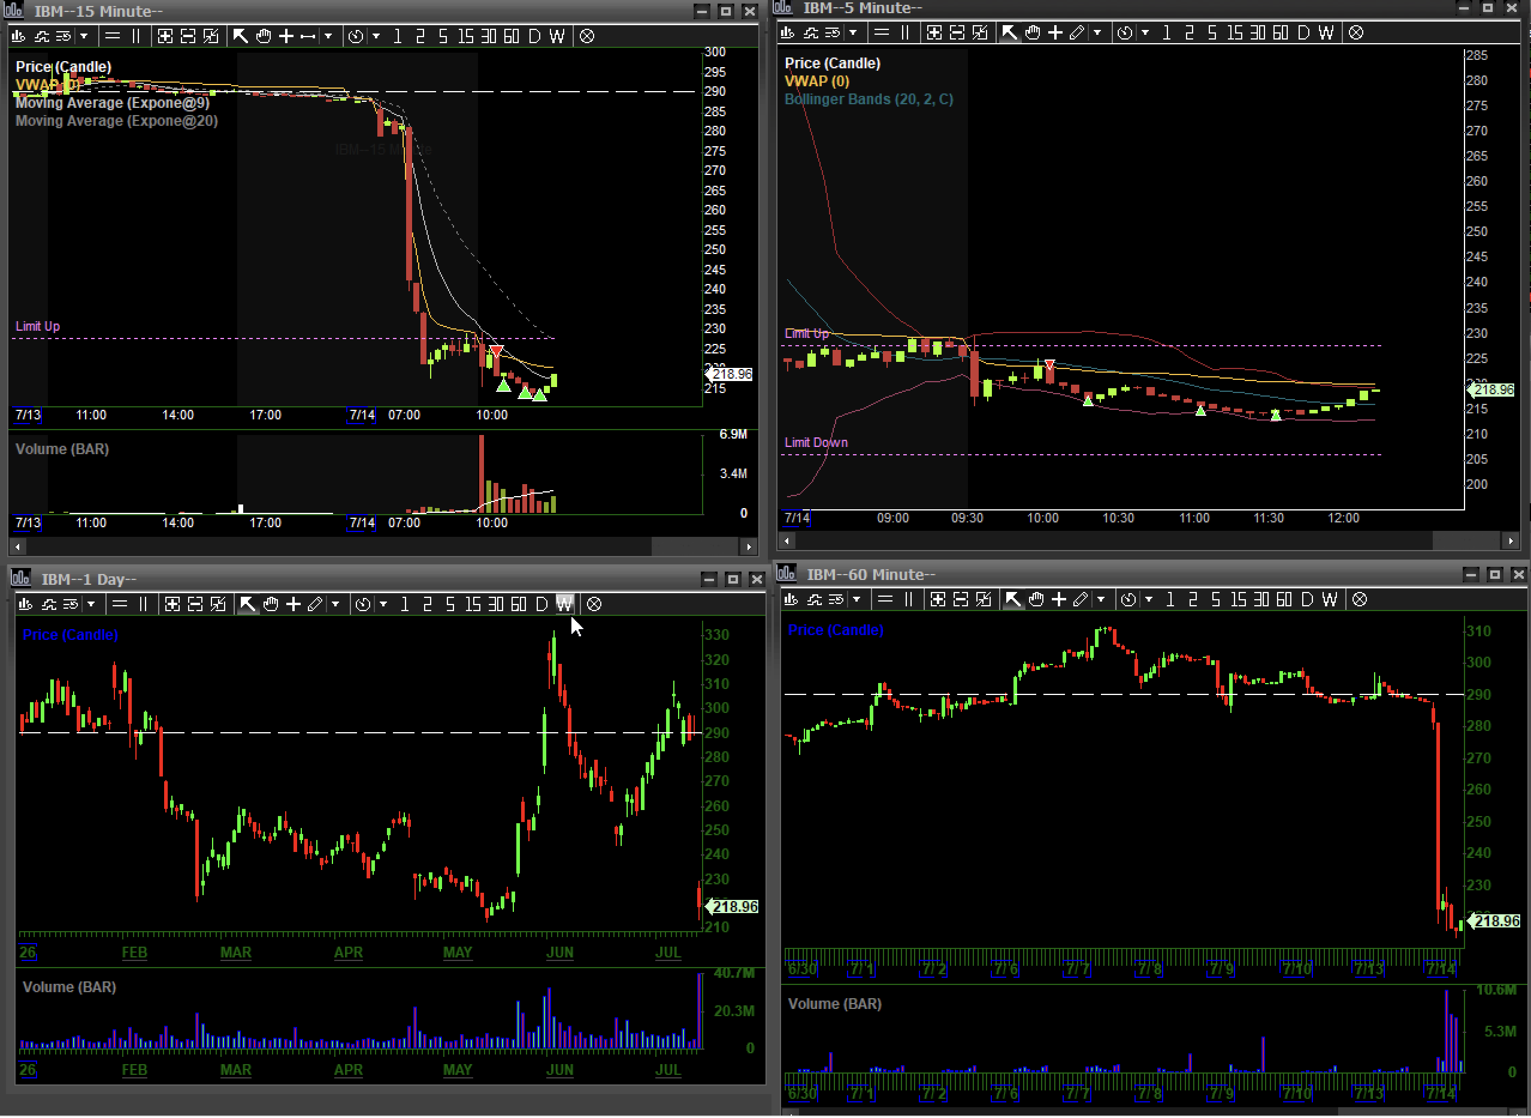Open the studies icon in 15 Minute toolbar

click(x=41, y=36)
